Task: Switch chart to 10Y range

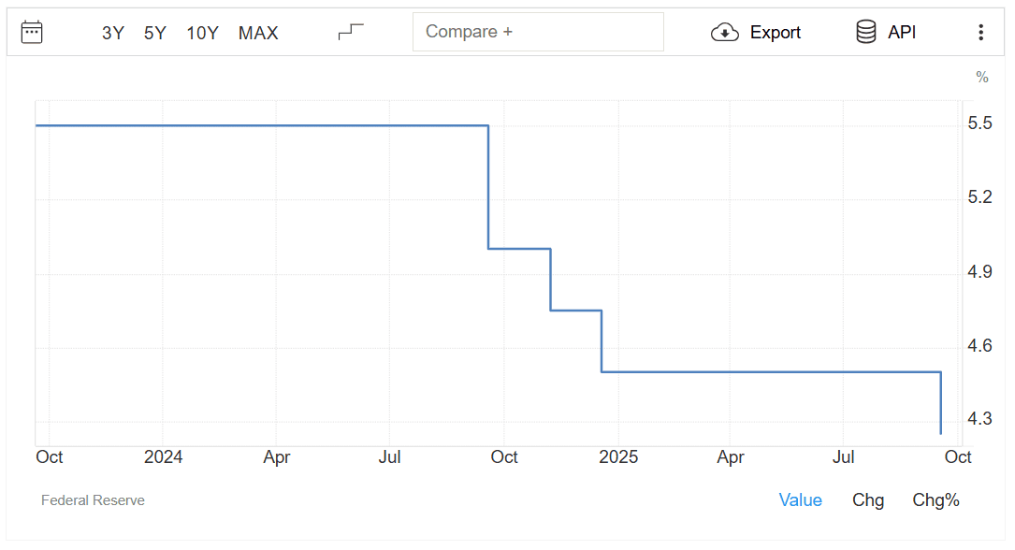Action: 202,33
